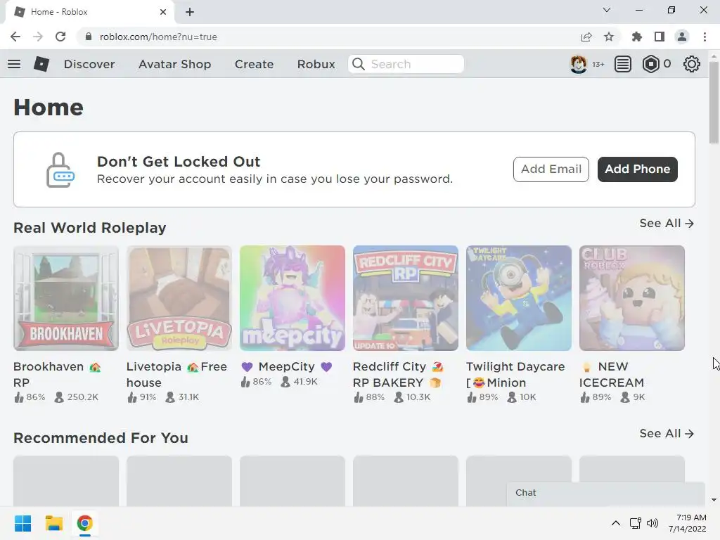
Task: Click the Home page heading
Action: [49, 108]
